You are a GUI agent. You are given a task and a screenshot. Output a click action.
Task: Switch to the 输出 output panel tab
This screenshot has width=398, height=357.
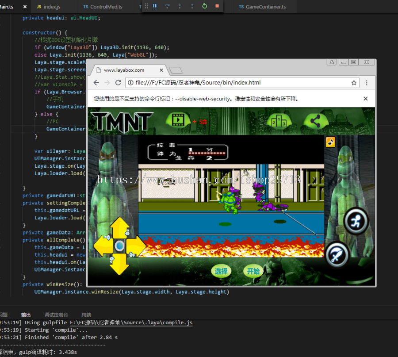click(x=26, y=315)
